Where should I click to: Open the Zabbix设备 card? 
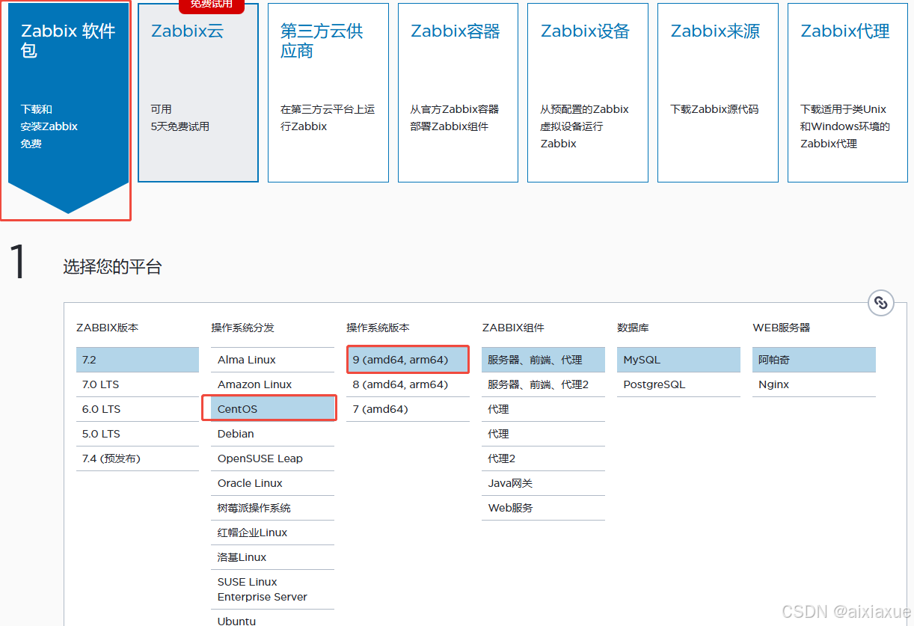[588, 93]
